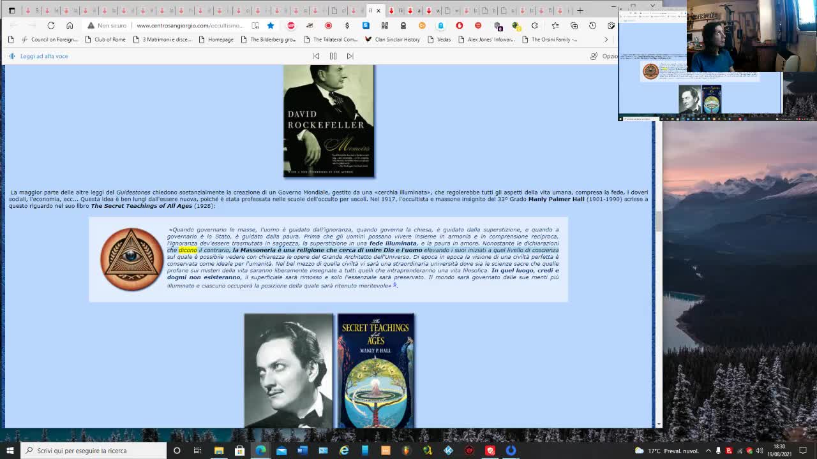Viewport: 817px width, 459px height.
Task: Expand the bookmarks bar overflow chevron
Action: (x=606, y=40)
